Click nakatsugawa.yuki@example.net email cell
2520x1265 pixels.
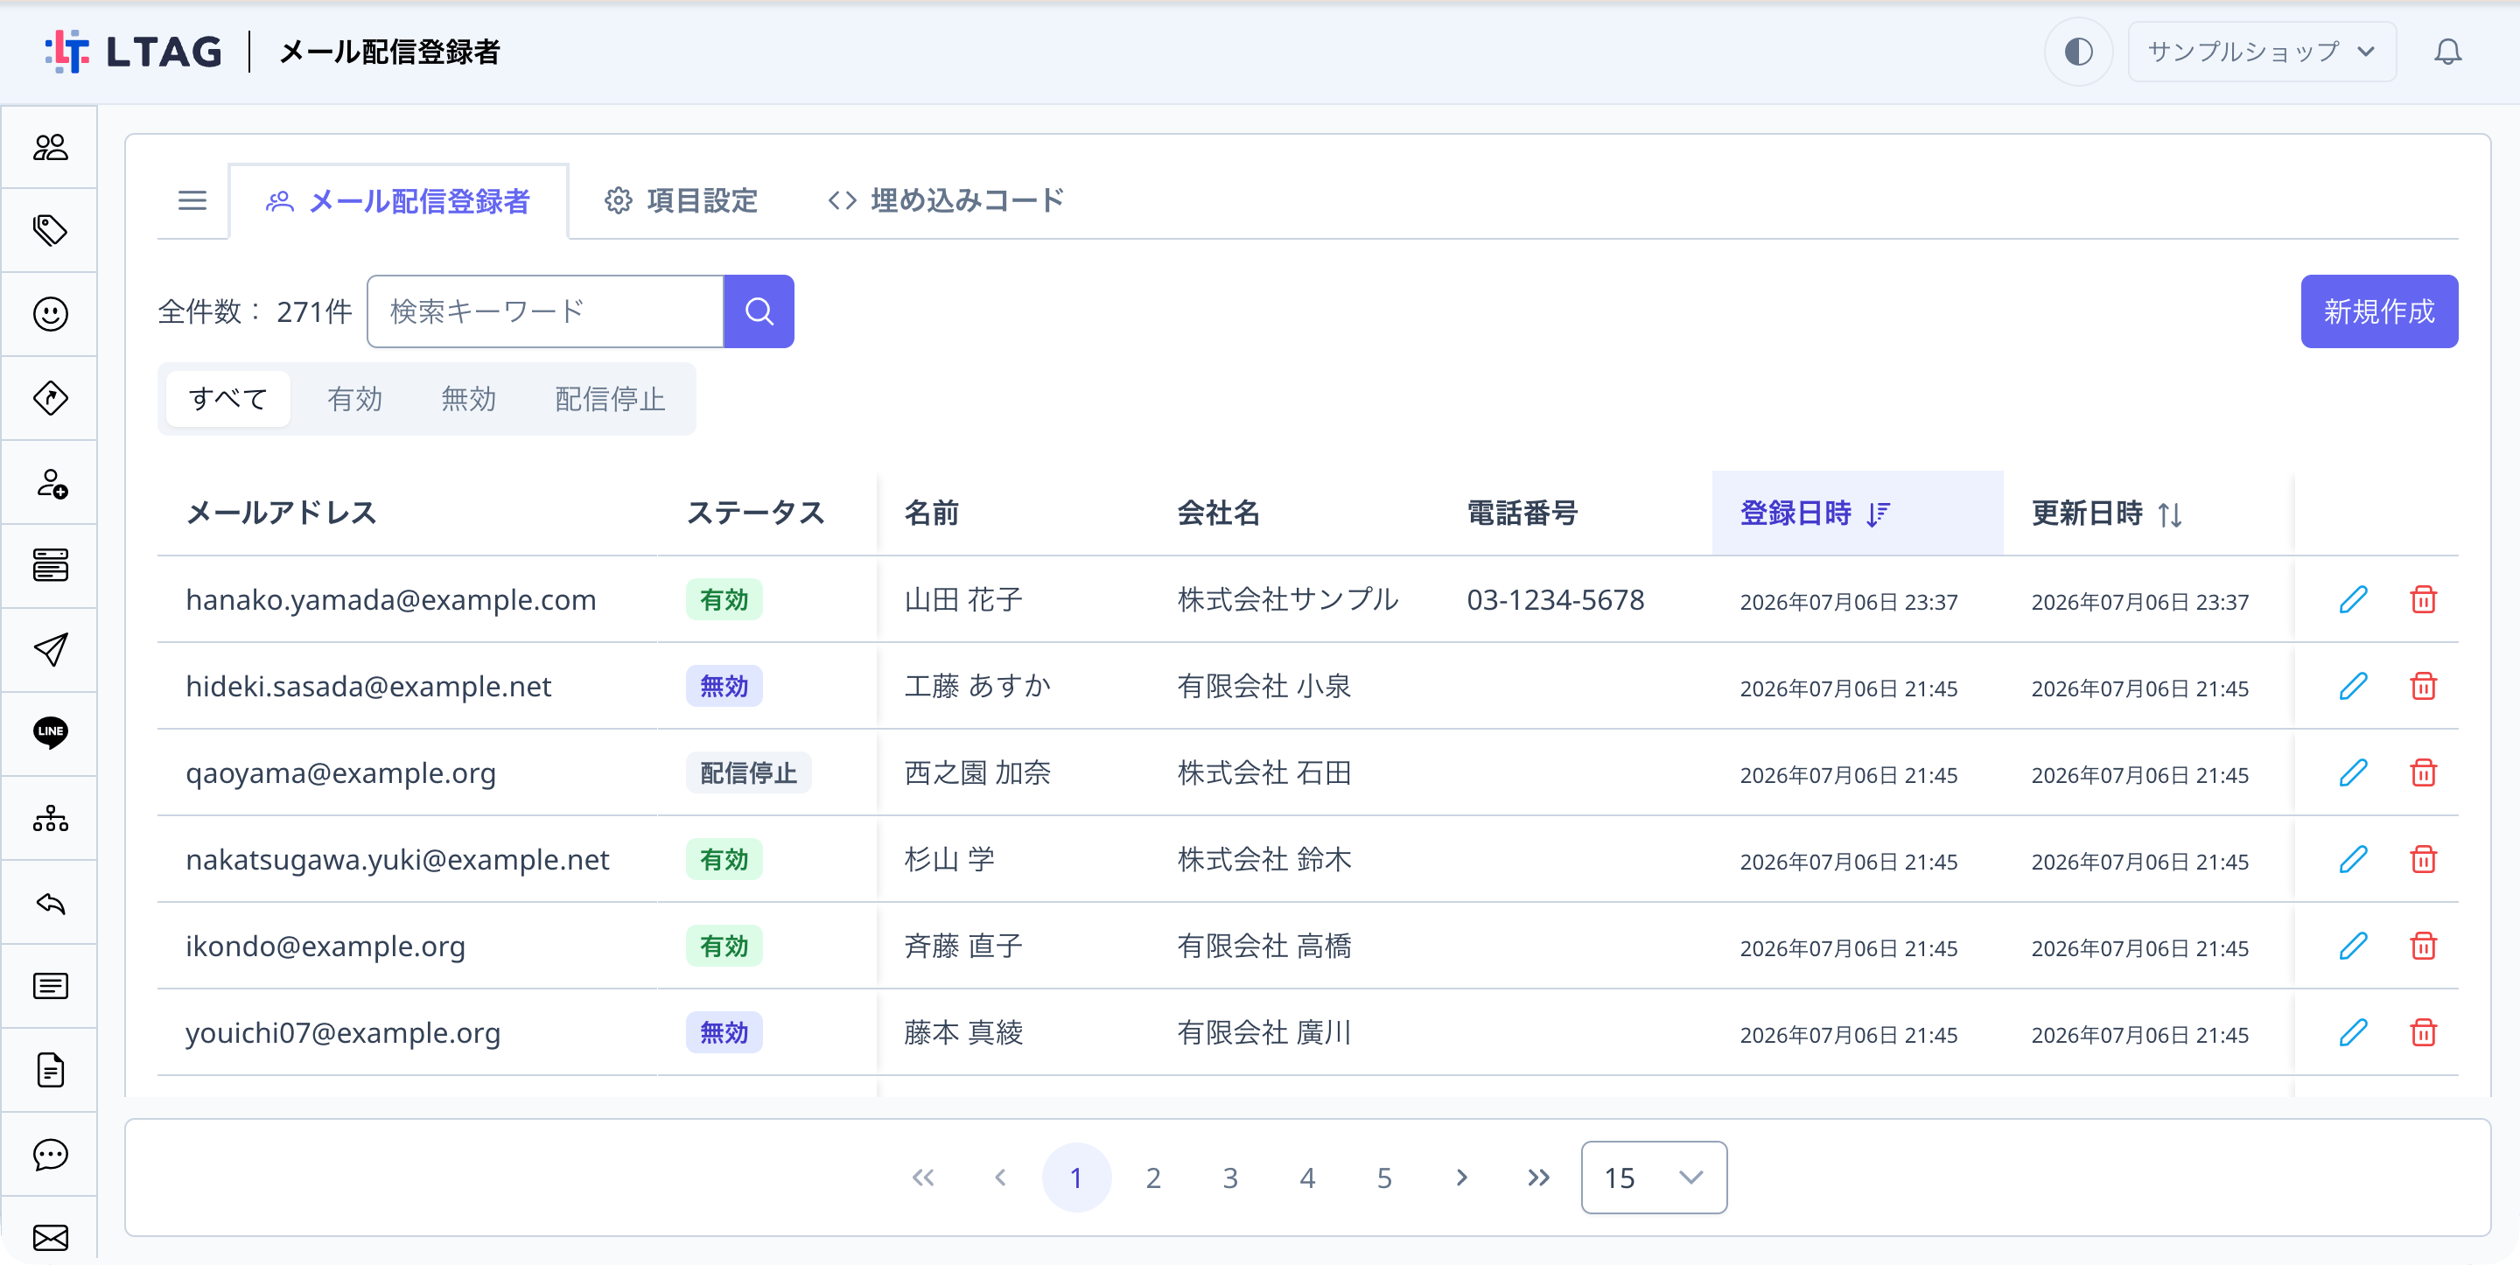tap(397, 859)
